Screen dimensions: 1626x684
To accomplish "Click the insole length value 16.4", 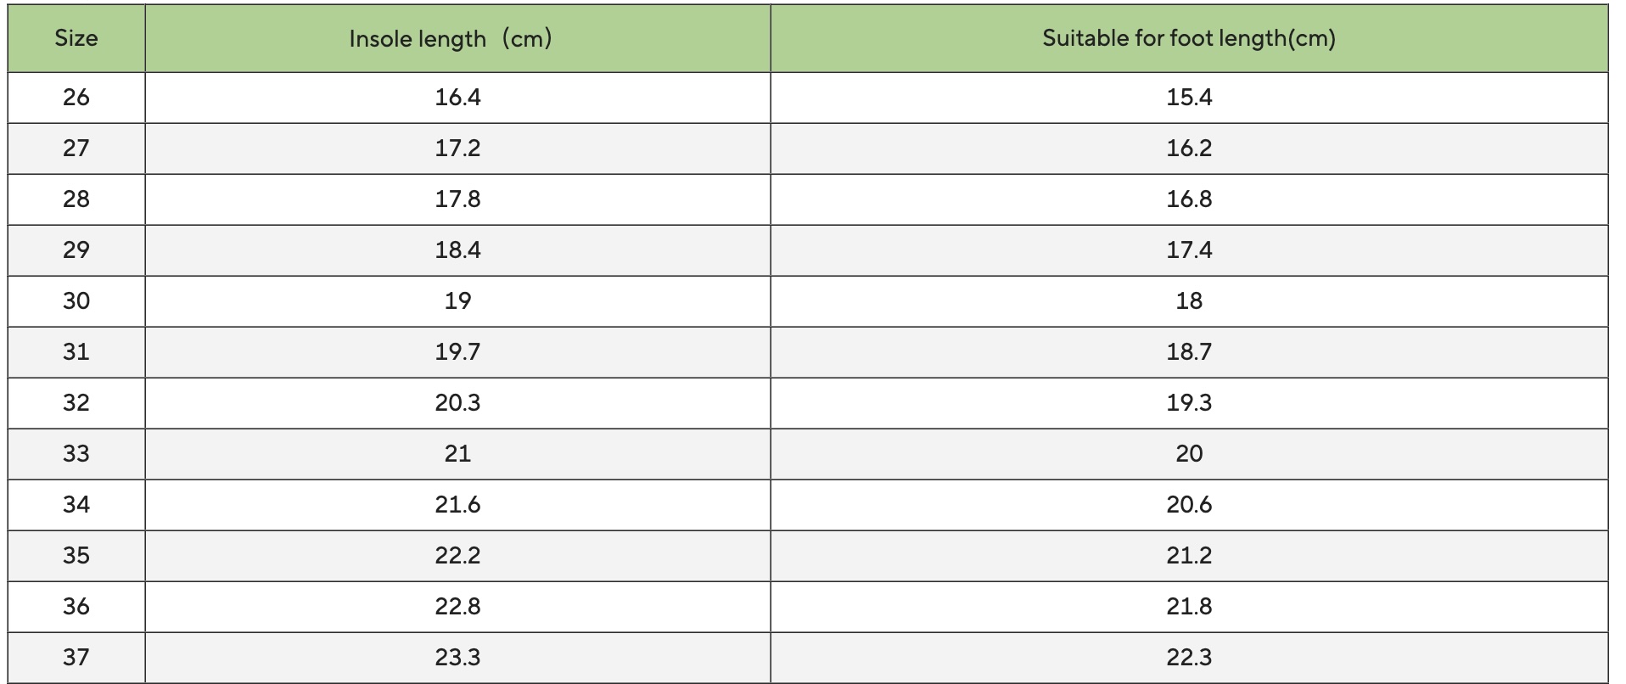I will point(457,98).
